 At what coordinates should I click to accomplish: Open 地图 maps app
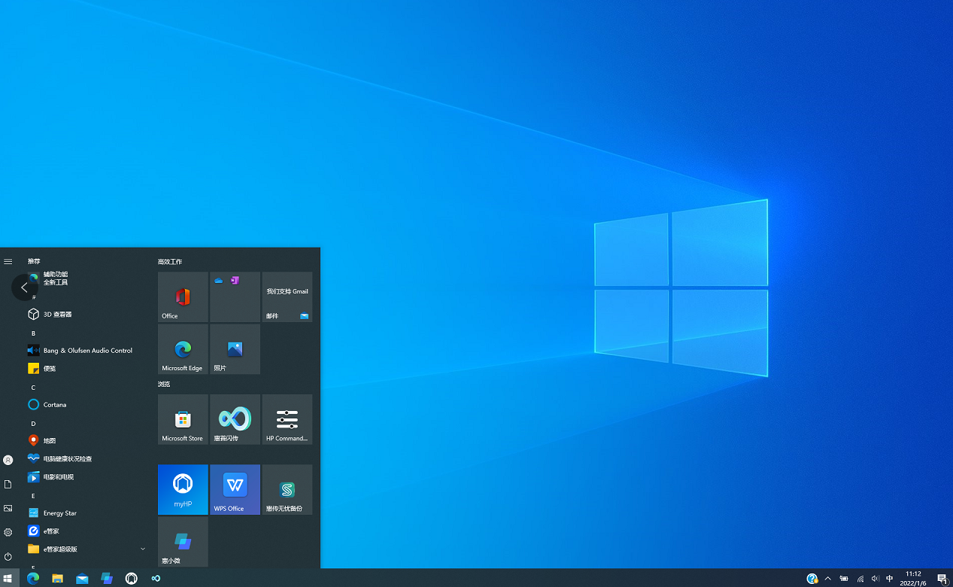[x=86, y=440]
